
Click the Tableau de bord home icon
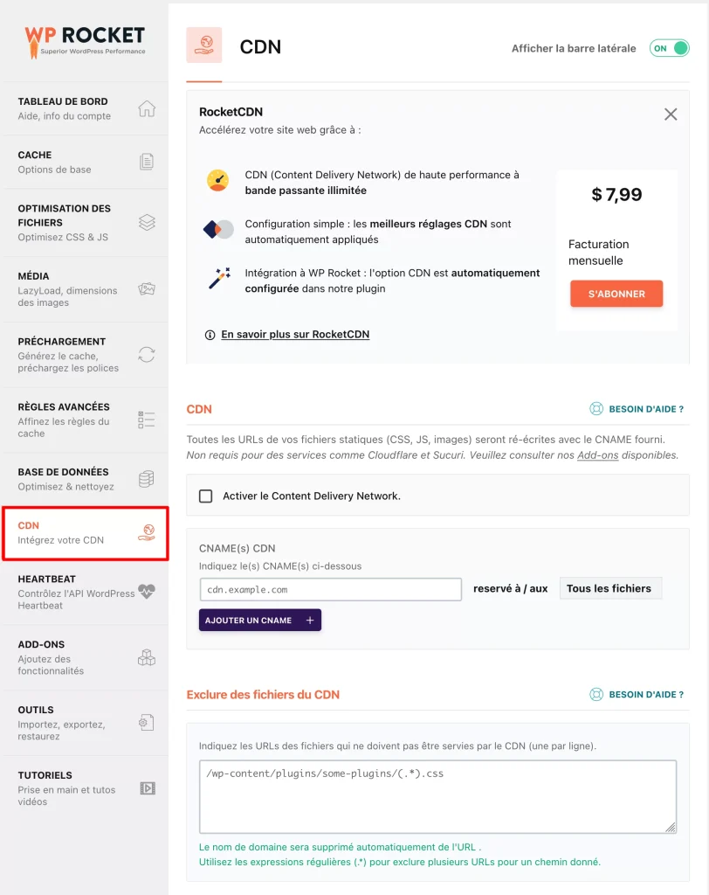pos(147,108)
